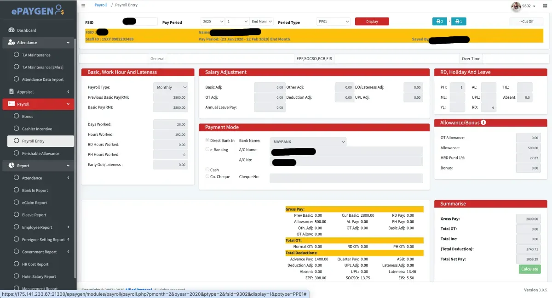This screenshot has width=552, height=298.
Task: Open the Over Time tab
Action: 471,58
